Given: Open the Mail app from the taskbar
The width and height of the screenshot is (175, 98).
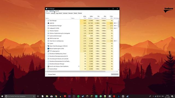Looking at the screenshot, I should 51,96.
